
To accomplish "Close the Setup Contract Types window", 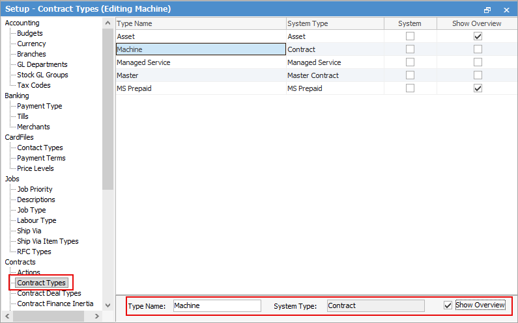I will pos(506,10).
